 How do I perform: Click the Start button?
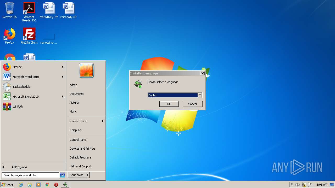(x=7, y=185)
